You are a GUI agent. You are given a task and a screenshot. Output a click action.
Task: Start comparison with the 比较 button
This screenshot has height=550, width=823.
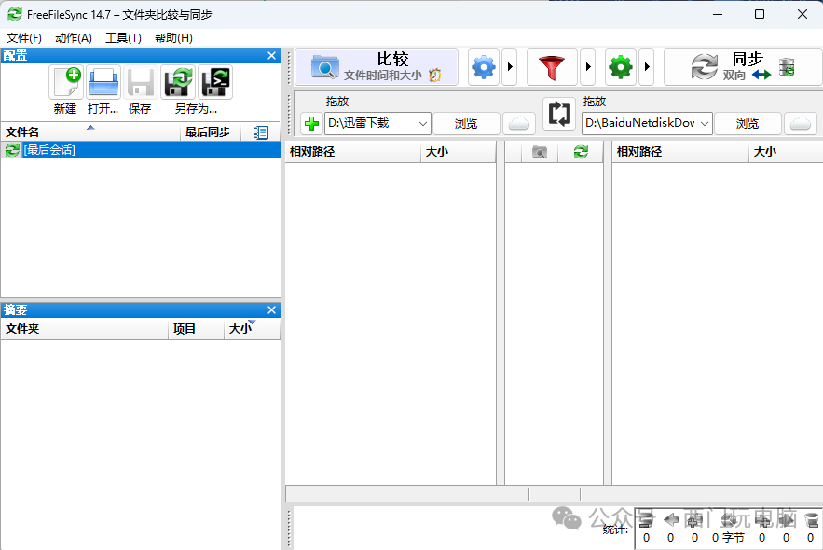click(377, 67)
